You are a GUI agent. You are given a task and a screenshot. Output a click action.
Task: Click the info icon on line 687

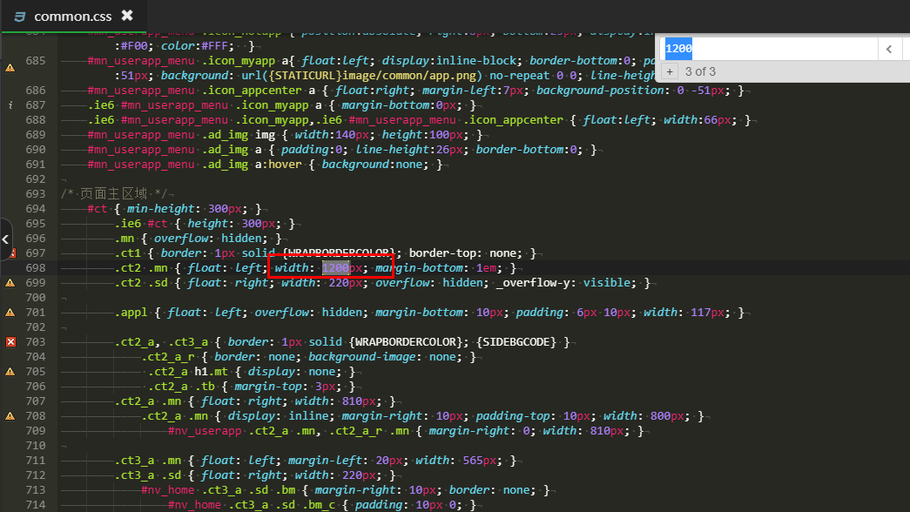10,105
